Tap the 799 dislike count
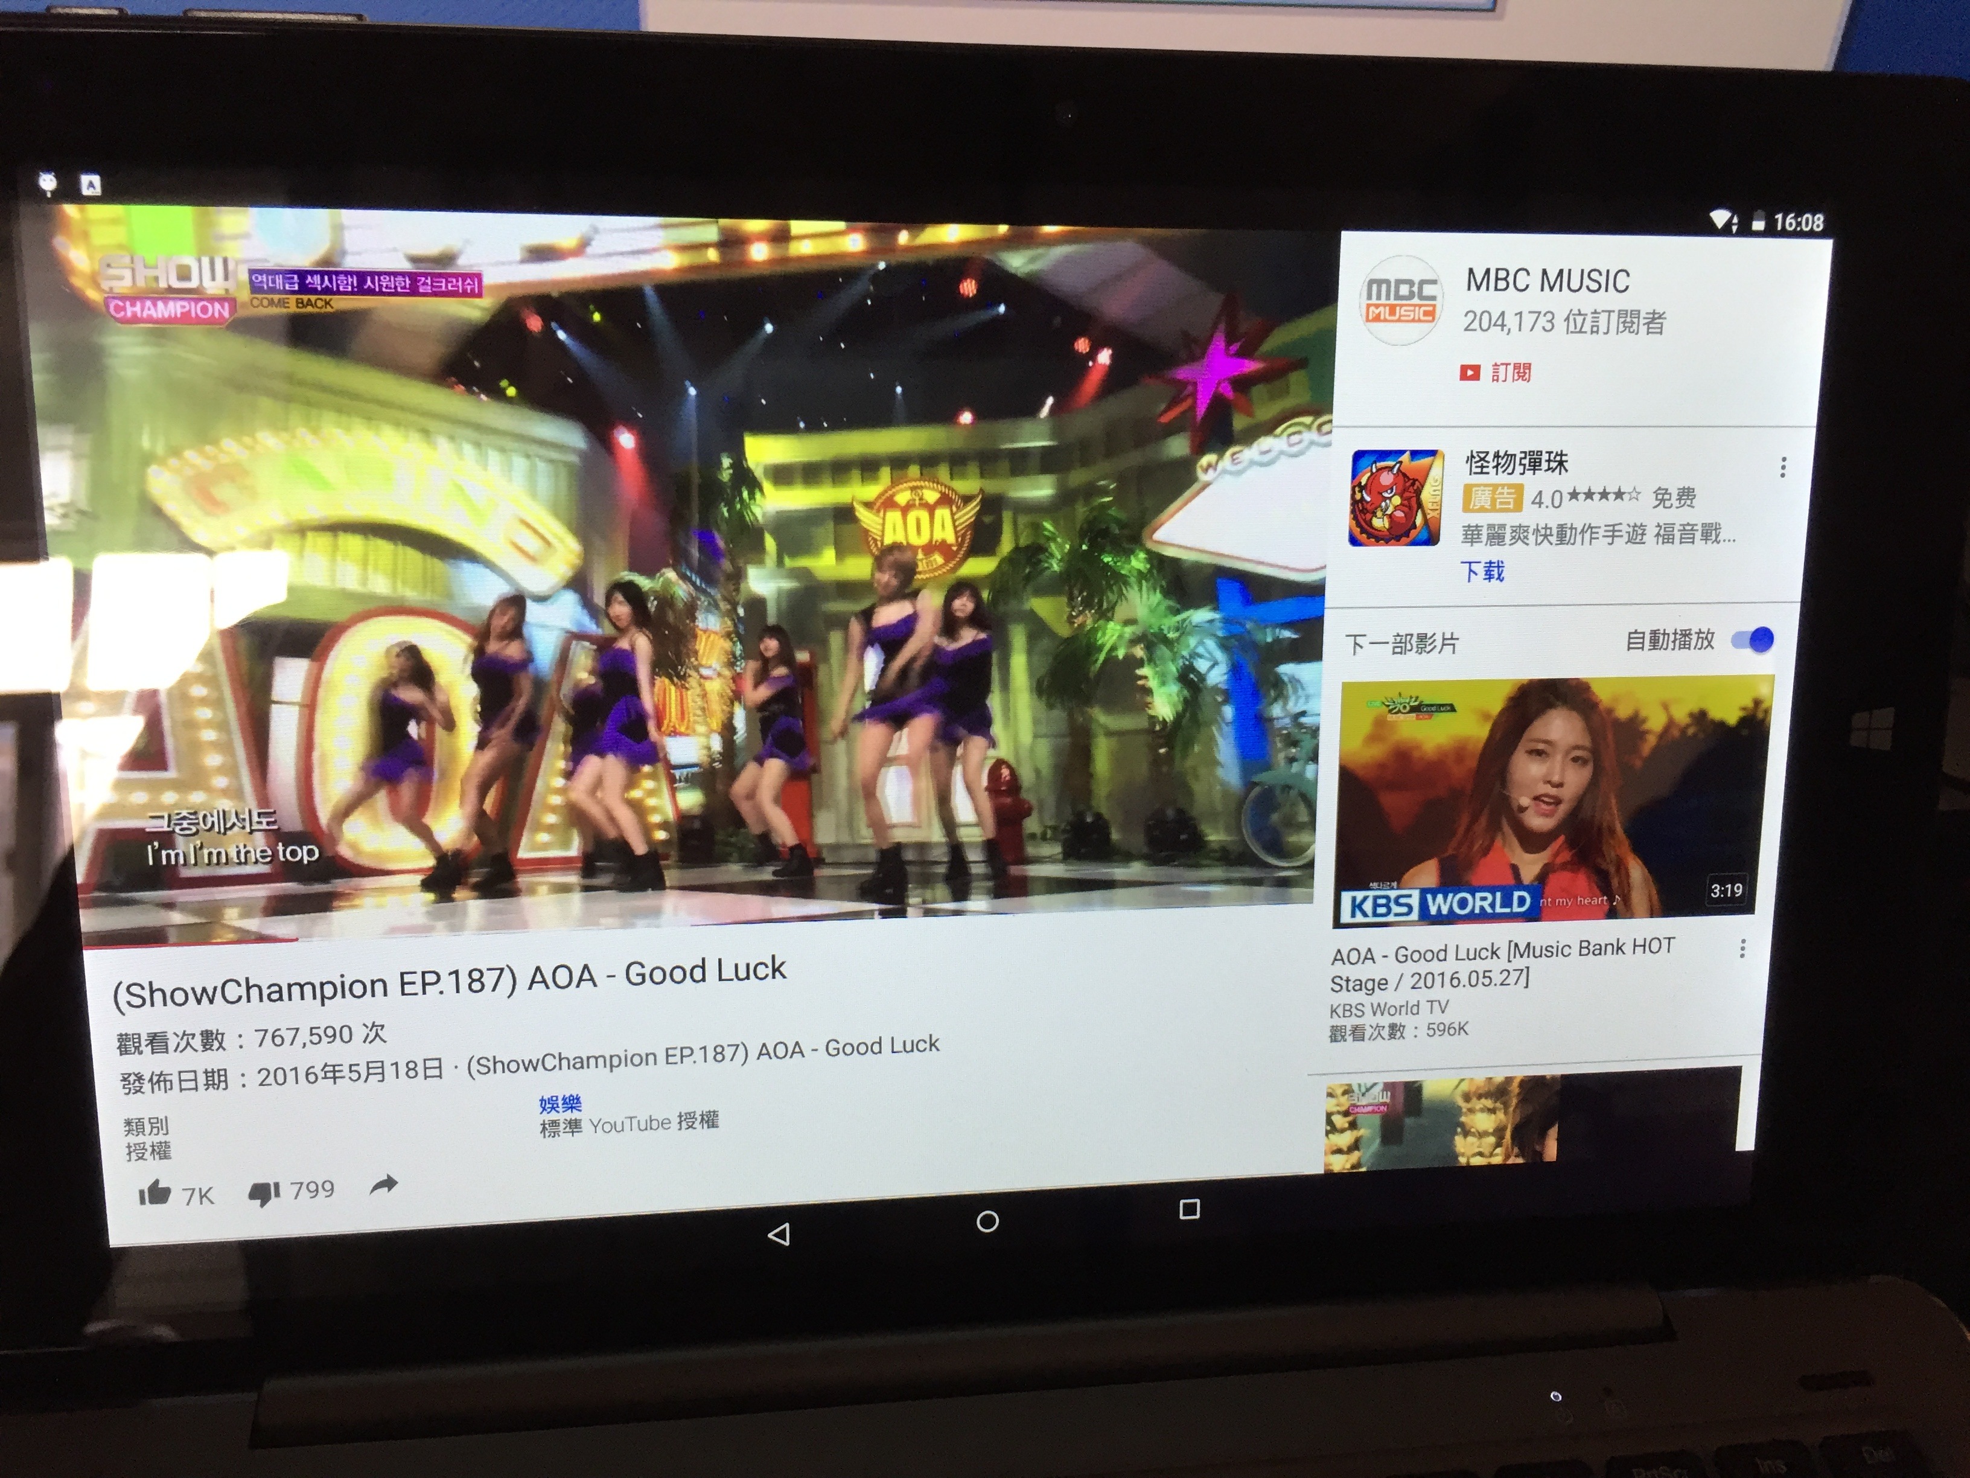 point(311,1189)
